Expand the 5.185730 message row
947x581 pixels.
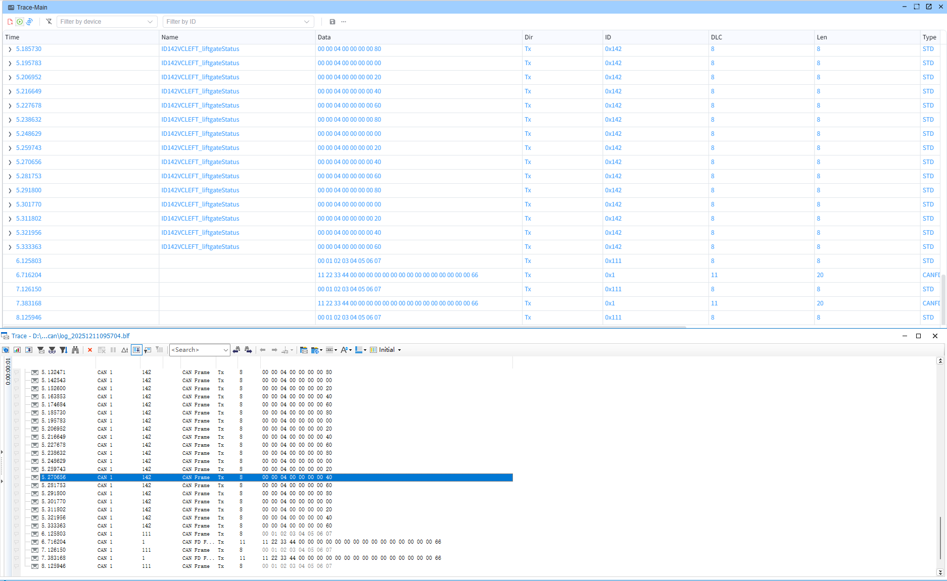(9, 49)
